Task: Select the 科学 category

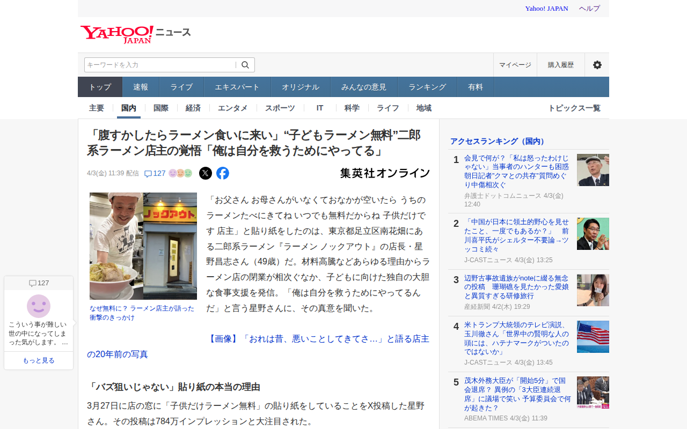Action: click(352, 108)
